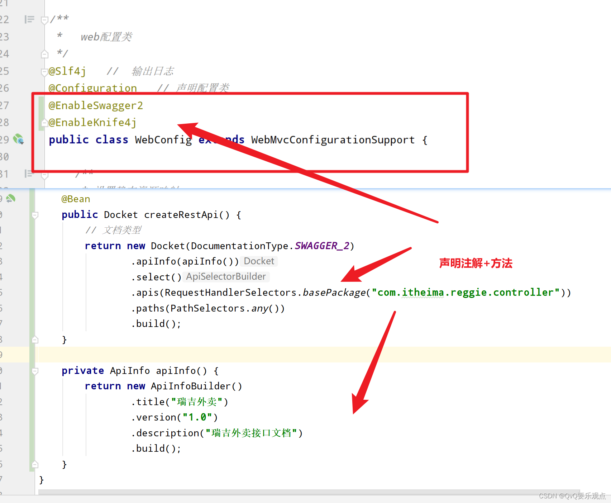Collapse the annotations fold at @Slf4j
The height and width of the screenshot is (503, 611).
(x=44, y=72)
